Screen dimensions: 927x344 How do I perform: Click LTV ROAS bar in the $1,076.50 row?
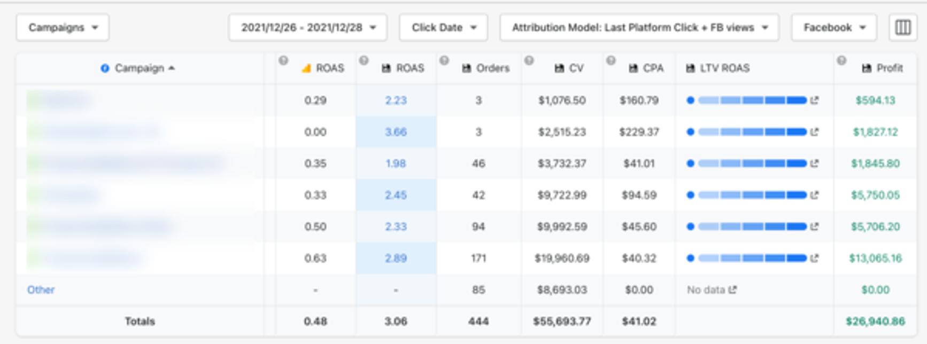pyautogui.click(x=752, y=100)
